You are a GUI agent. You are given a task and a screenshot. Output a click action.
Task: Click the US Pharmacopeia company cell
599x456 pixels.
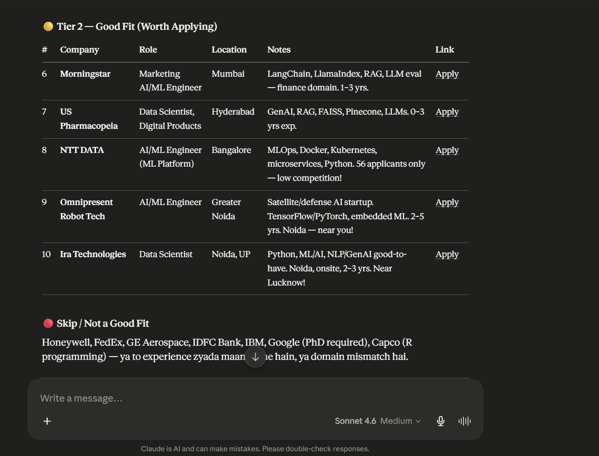[x=89, y=119]
